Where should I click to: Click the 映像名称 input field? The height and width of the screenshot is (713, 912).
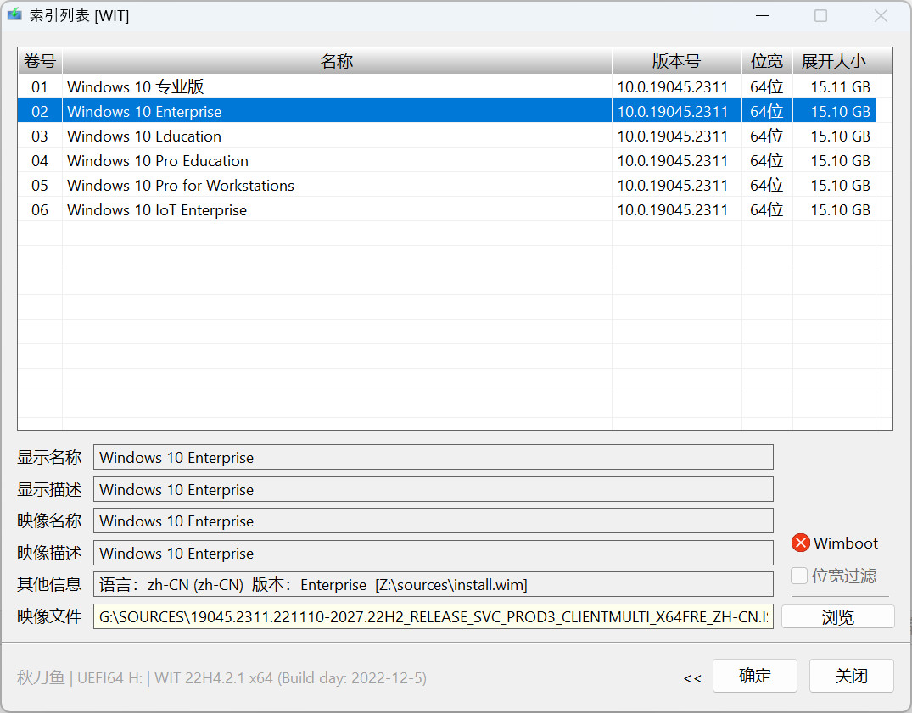[x=434, y=521]
